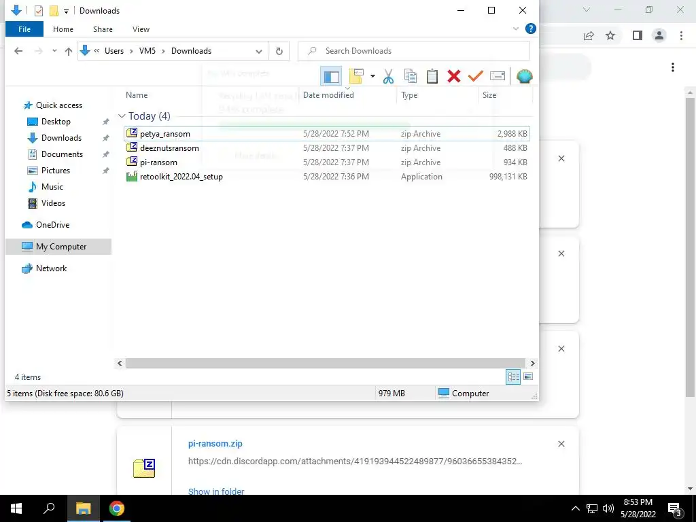Open the File menu tab
696x522 pixels.
(x=24, y=29)
